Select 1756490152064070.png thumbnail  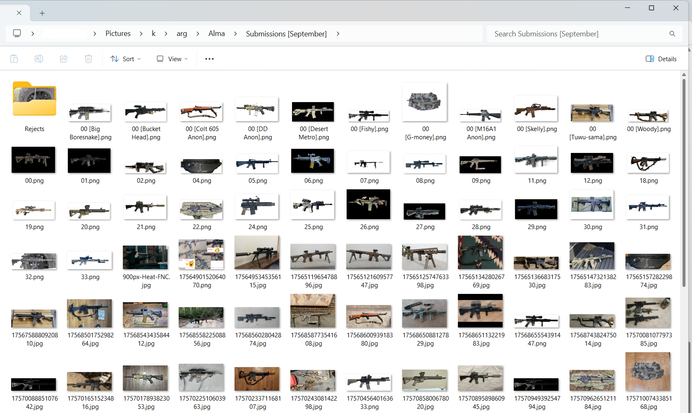[201, 254]
